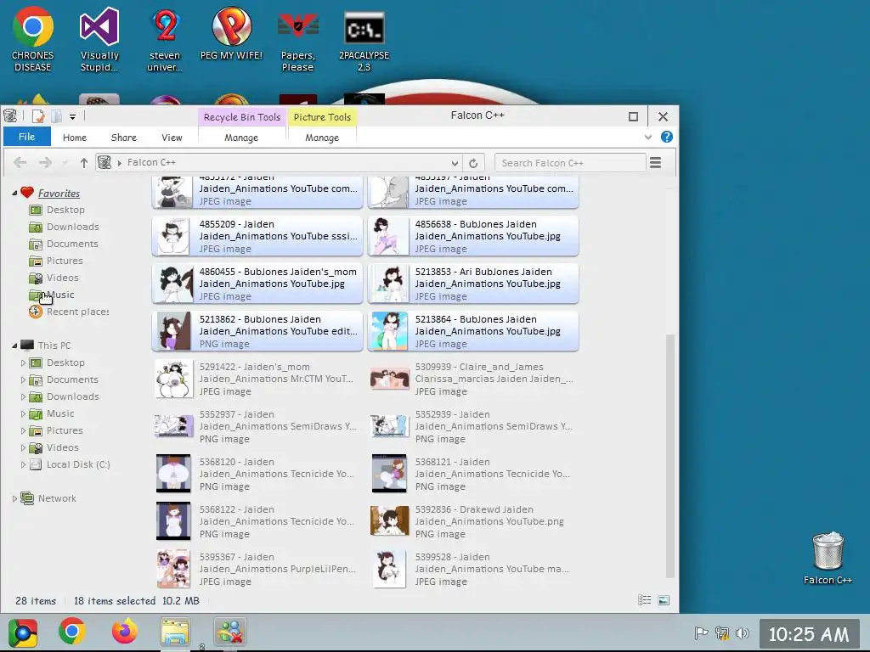870x652 pixels.
Task: Switch to the View ribbon tab
Action: 172,138
